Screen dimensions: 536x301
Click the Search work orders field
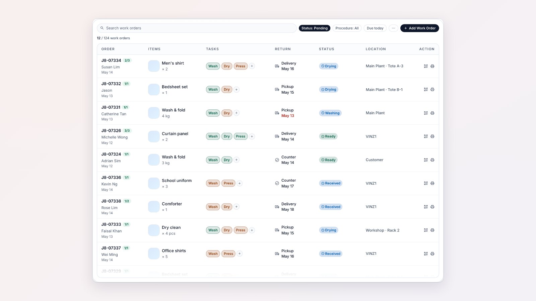coord(197,28)
